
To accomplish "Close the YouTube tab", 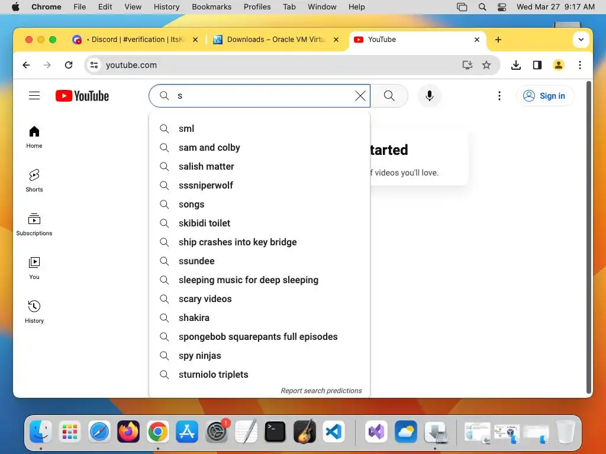I will (477, 40).
